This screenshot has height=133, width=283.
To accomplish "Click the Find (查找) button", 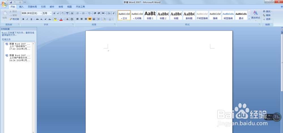I will click(x=267, y=11).
